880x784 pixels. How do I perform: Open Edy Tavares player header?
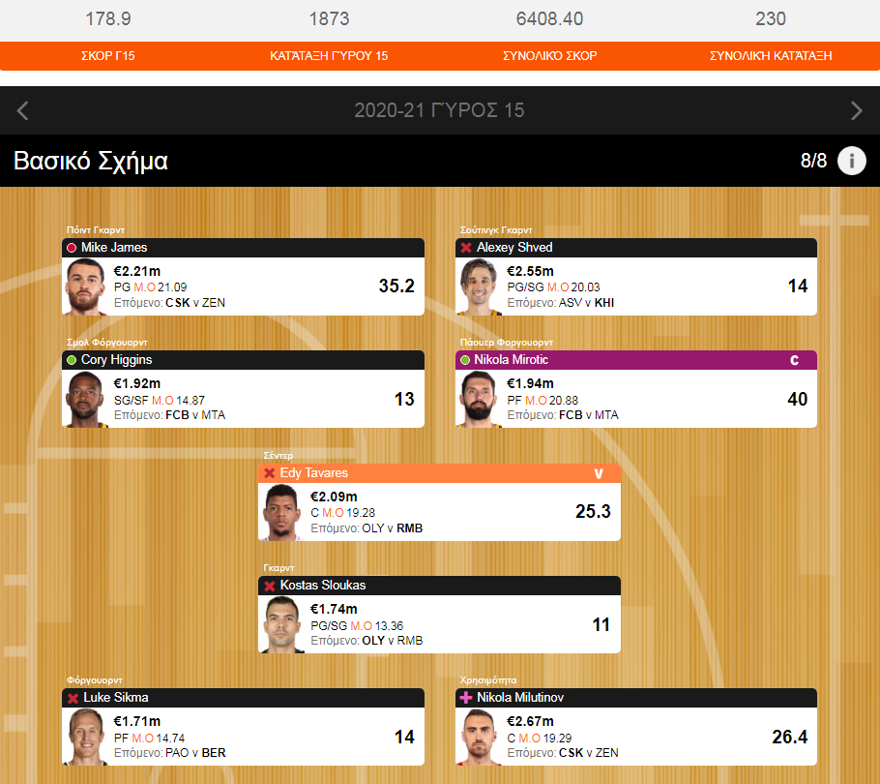click(439, 473)
